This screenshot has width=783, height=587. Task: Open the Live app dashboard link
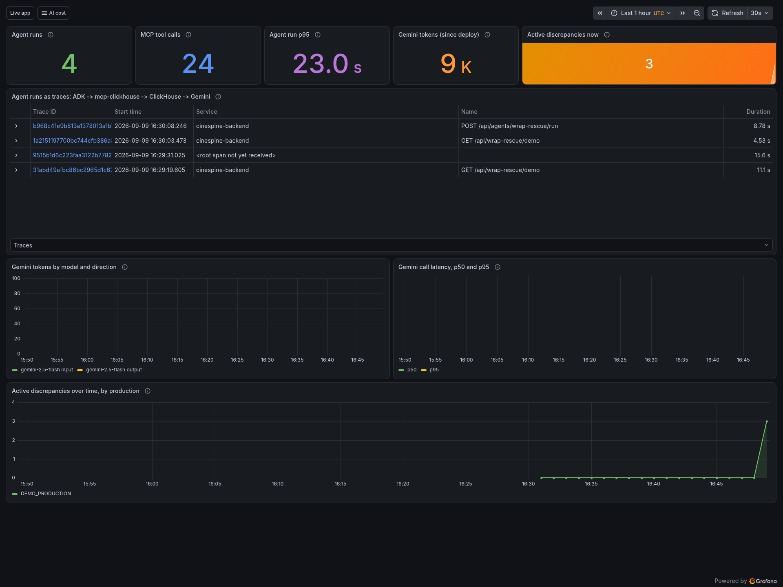coord(20,13)
